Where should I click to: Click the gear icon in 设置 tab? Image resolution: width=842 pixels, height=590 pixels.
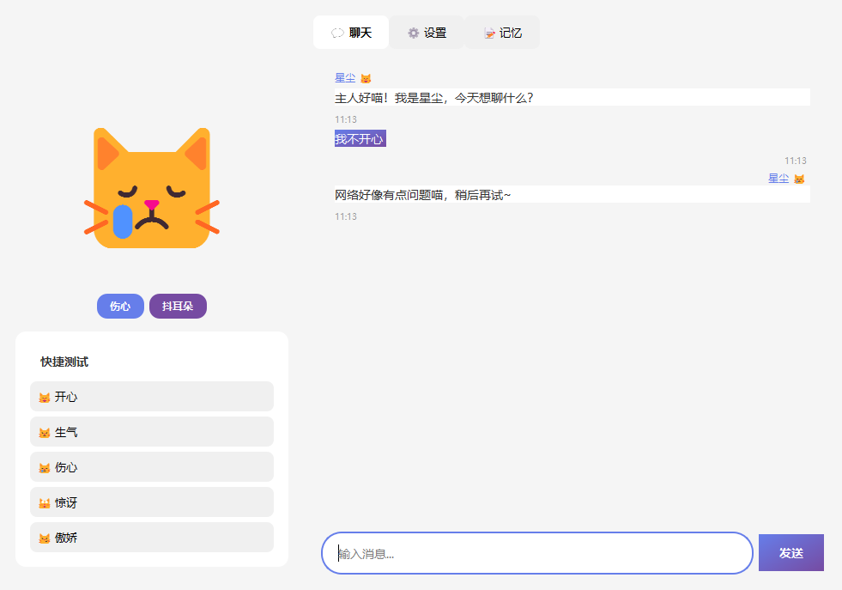tap(413, 33)
